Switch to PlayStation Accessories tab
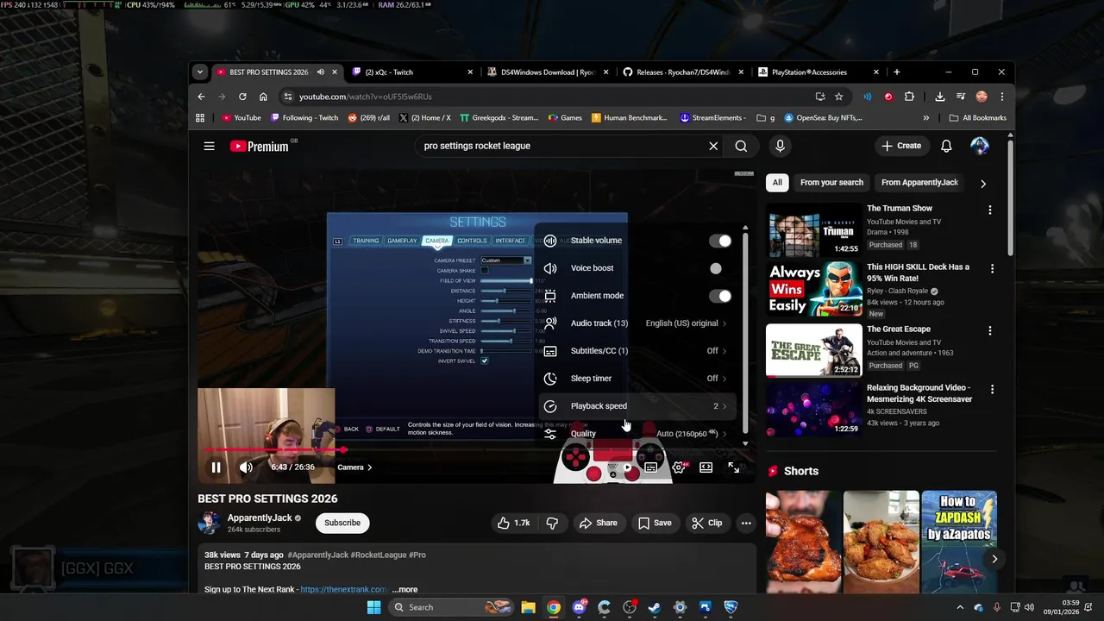The height and width of the screenshot is (621, 1104). pos(819,72)
